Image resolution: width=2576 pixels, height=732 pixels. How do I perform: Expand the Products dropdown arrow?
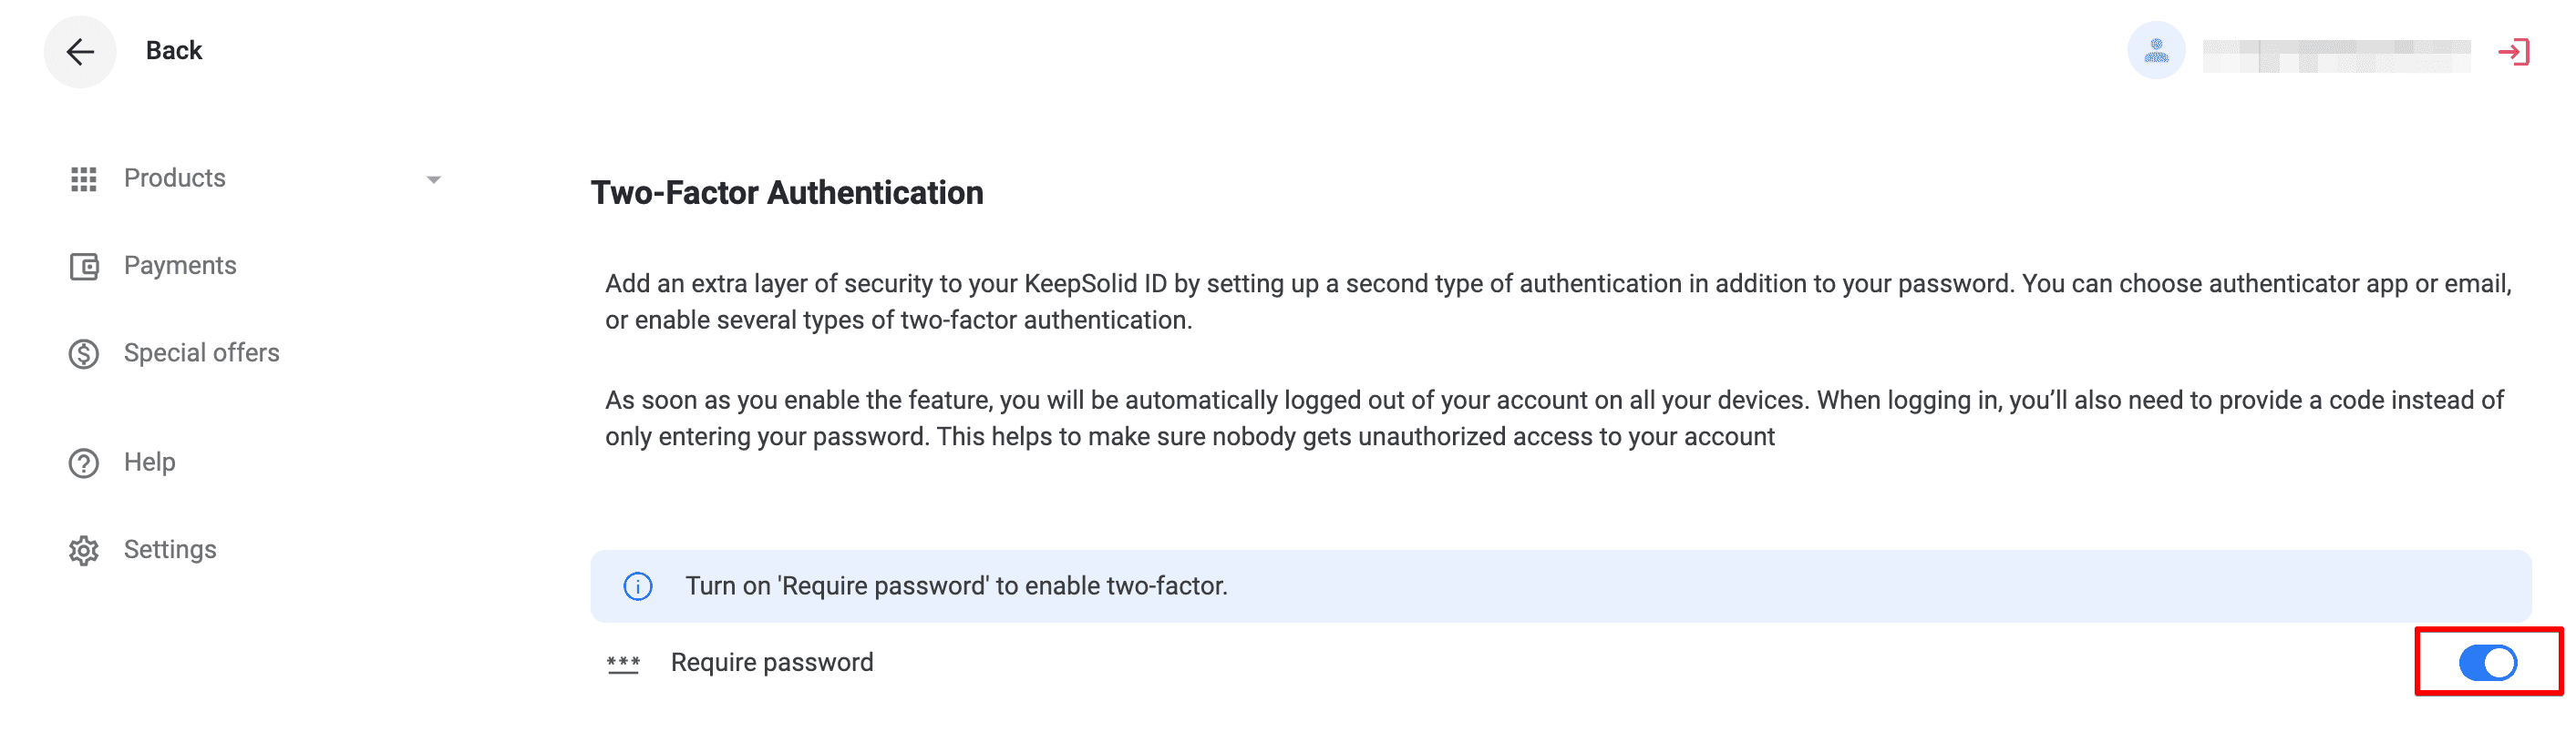pos(433,179)
